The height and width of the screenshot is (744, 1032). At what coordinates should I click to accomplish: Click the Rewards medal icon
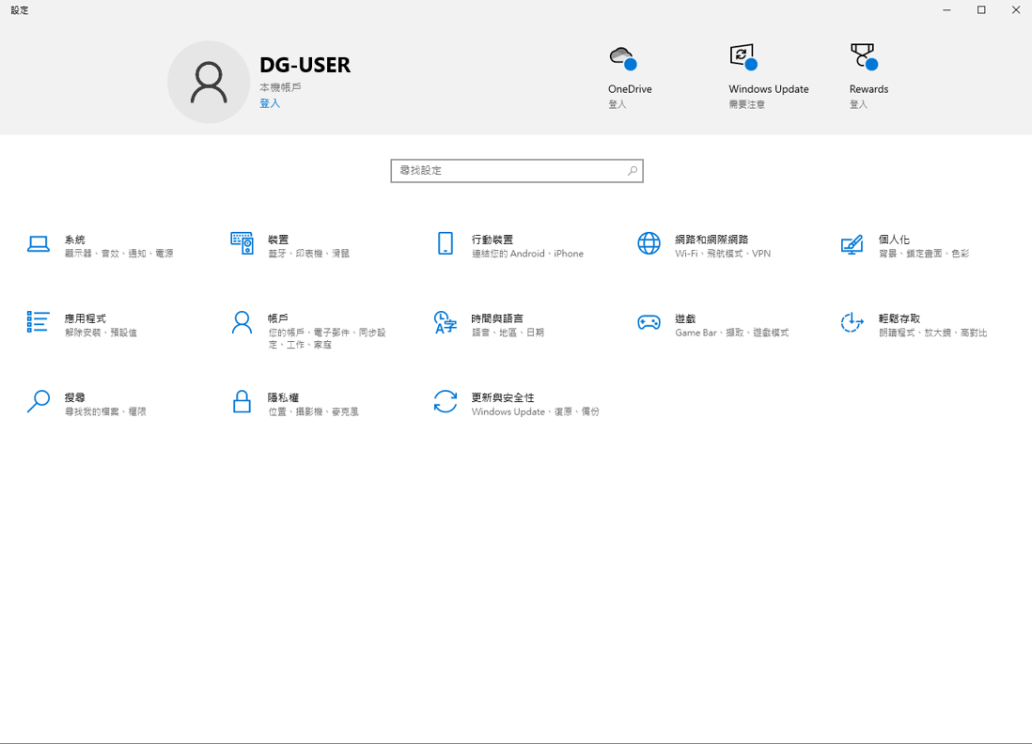(x=864, y=57)
